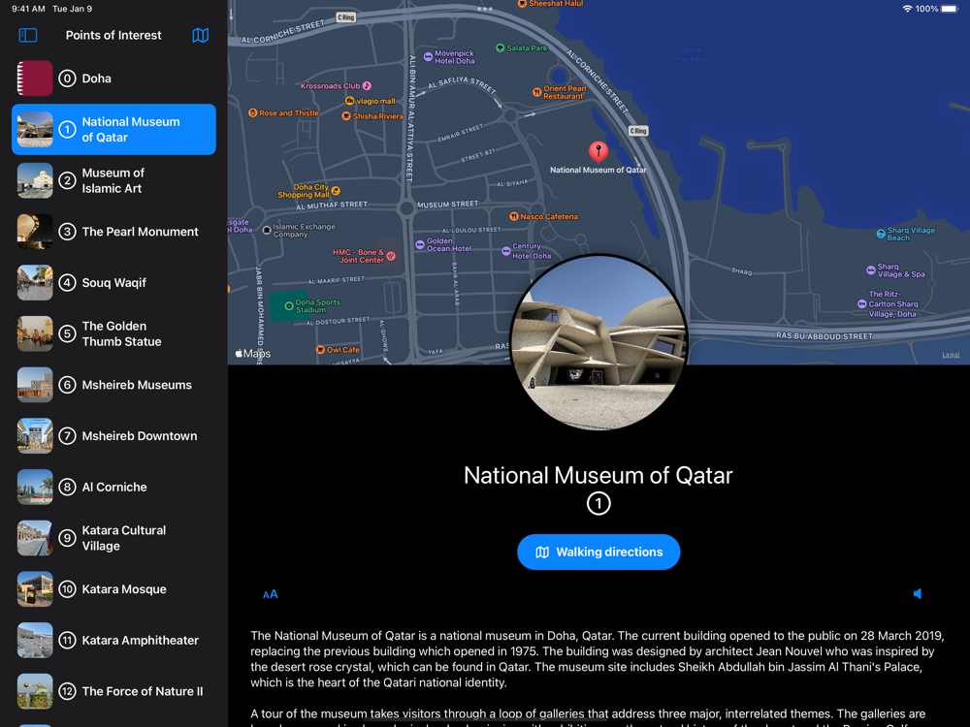Tap Orient Pearl Restaurant marker

pos(537,92)
